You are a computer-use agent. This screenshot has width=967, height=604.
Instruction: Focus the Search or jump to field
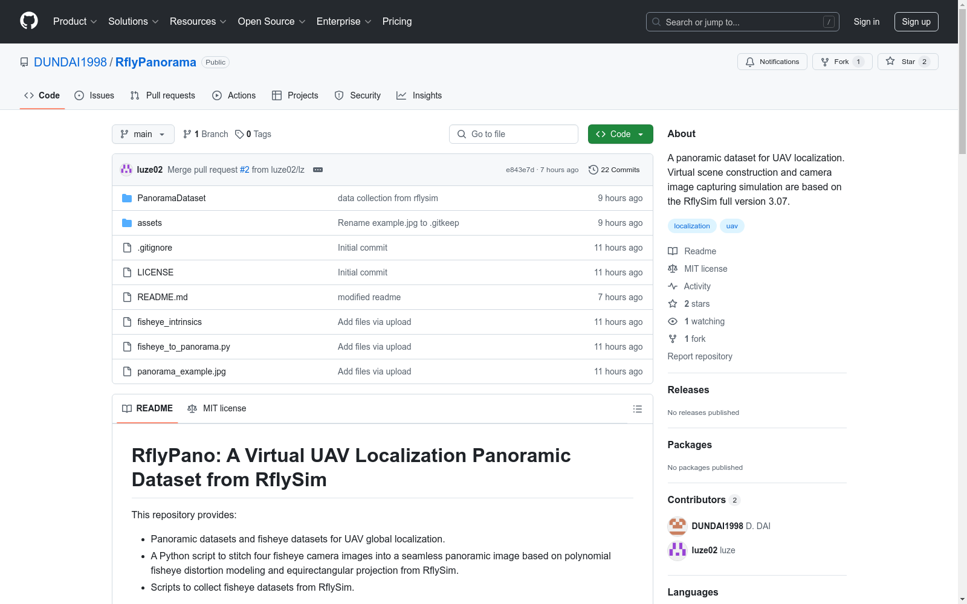[743, 22]
